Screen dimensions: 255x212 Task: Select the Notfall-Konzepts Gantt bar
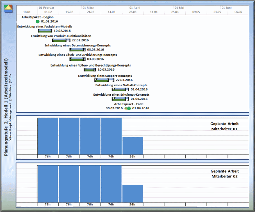click(121, 90)
